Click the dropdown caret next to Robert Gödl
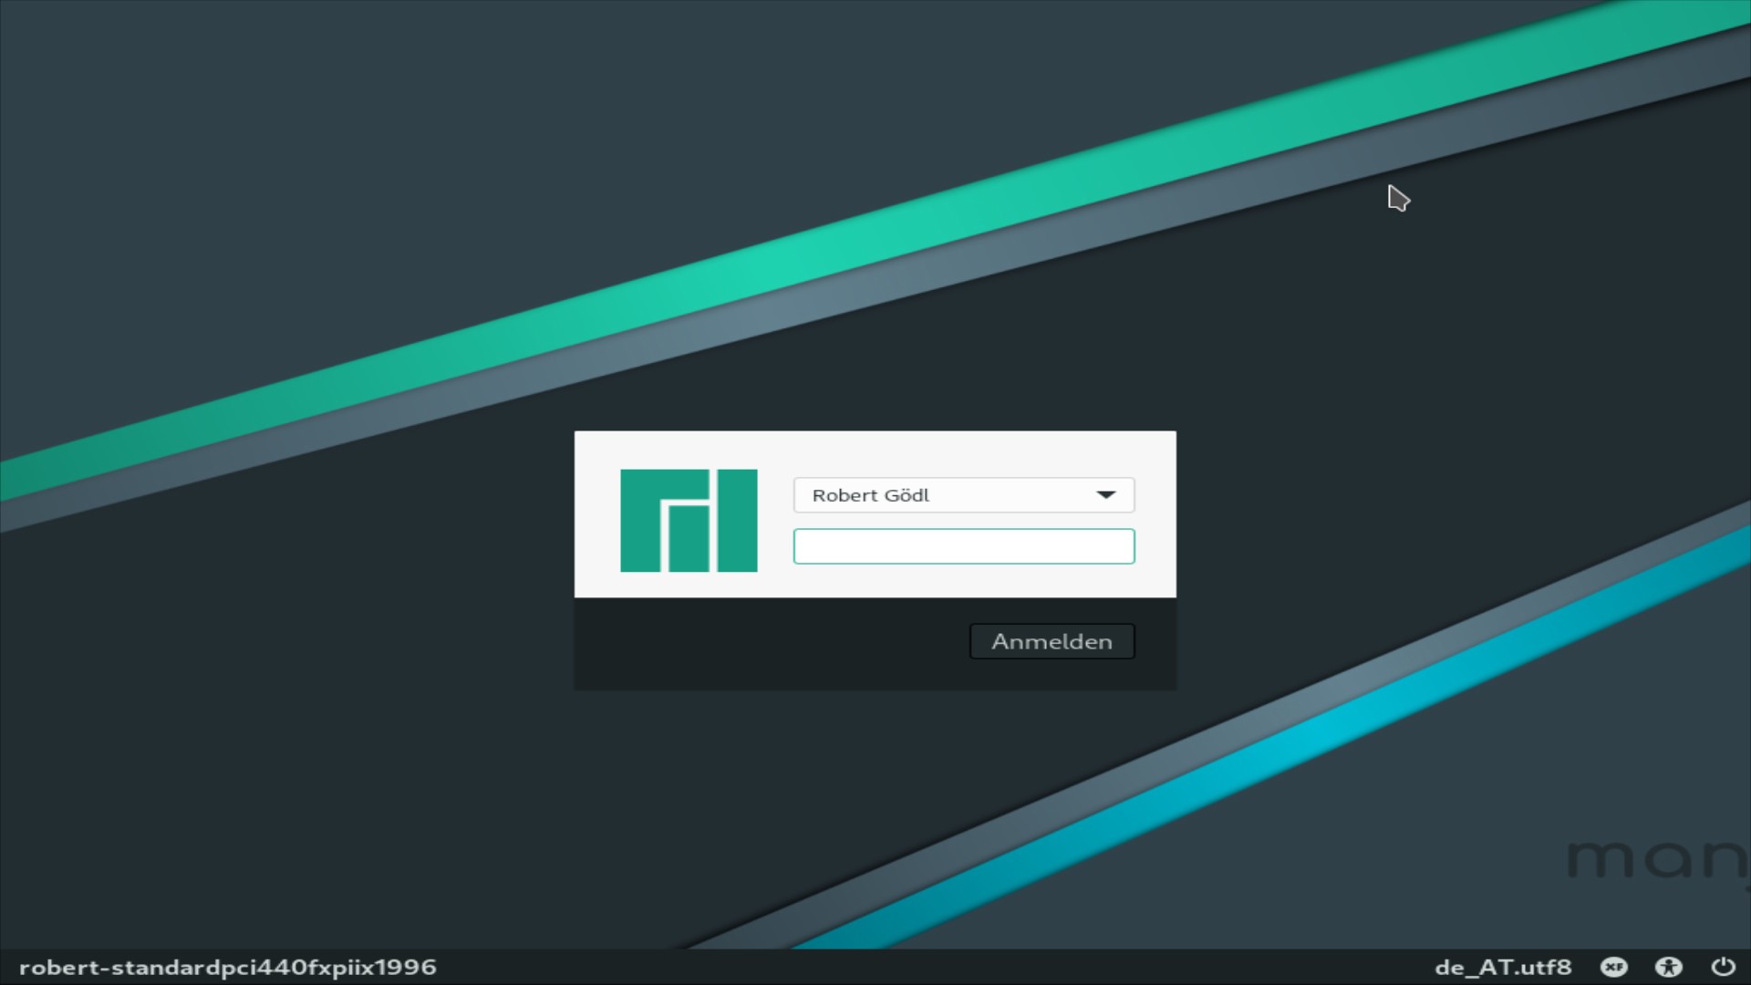The width and height of the screenshot is (1751, 985). coord(1106,494)
